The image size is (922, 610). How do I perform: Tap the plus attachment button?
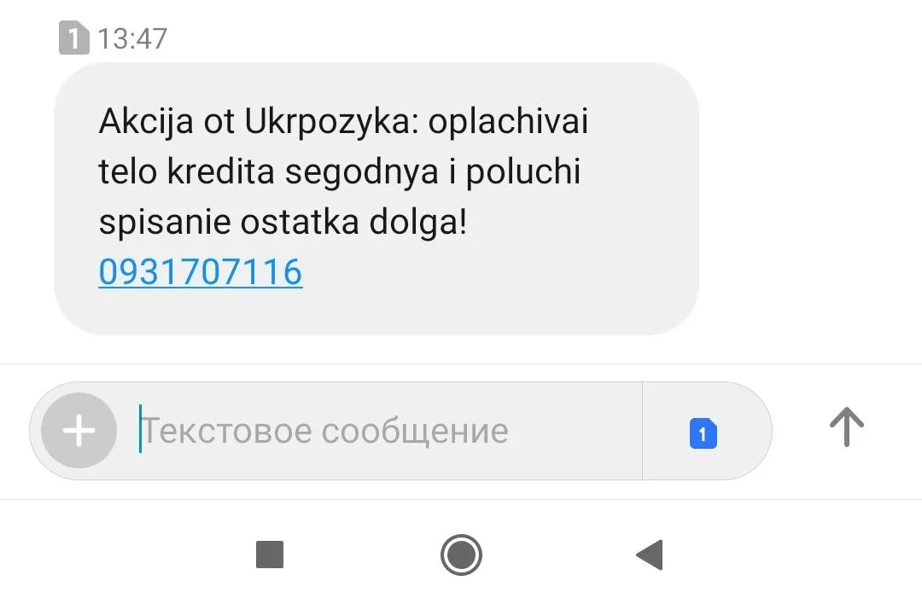[79, 431]
